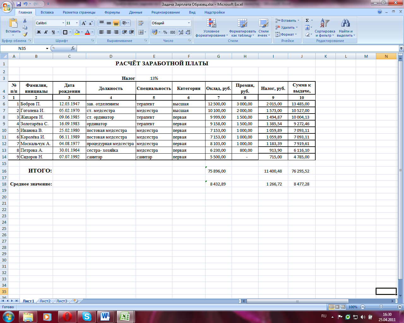Image resolution: width=404 pixels, height=323 pixels.
Task: Click the zoom slider handle
Action: pos(381,307)
